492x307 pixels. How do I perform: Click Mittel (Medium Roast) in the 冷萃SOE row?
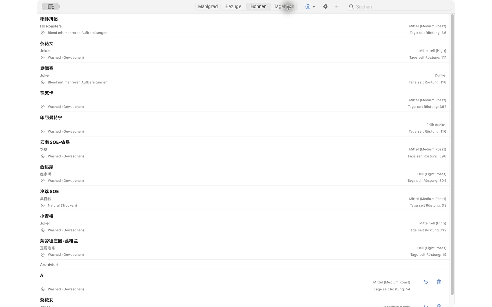pos(427,199)
